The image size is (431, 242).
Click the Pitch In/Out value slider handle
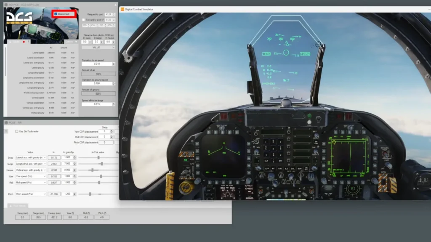[x=90, y=194]
